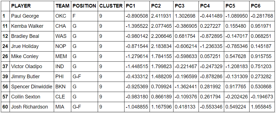Click row index 24 for Jrue Holiday

5,47
